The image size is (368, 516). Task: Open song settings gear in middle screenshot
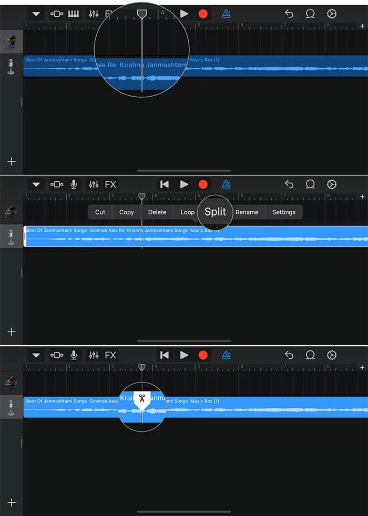(x=332, y=184)
